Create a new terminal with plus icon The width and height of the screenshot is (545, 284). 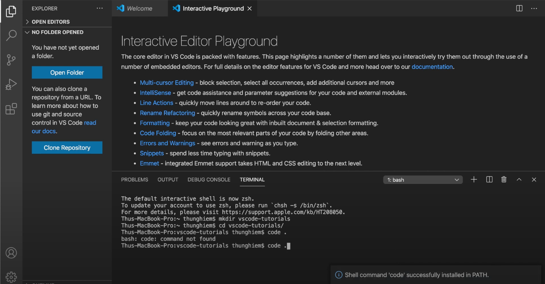[x=474, y=179]
